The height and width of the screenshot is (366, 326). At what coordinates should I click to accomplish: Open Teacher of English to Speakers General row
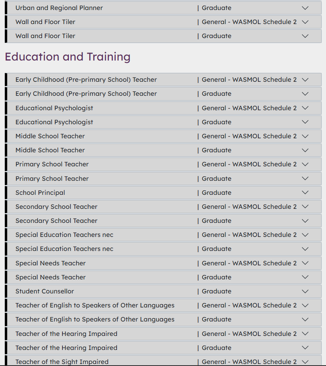pyautogui.click(x=305, y=305)
